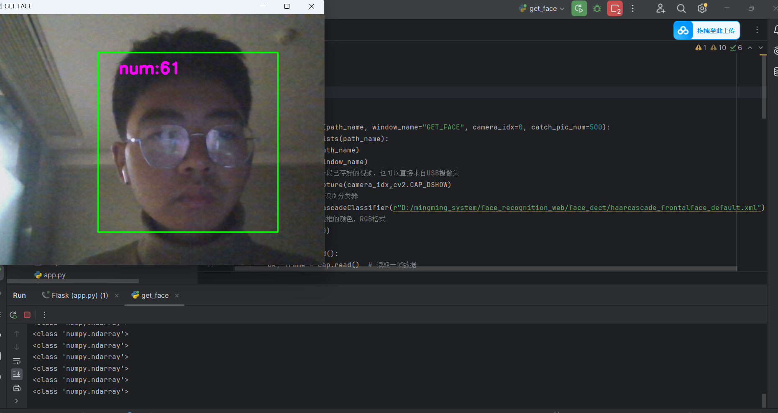Click the cap.read() code line
Image resolution: width=778 pixels, height=413 pixels.
(x=338, y=265)
